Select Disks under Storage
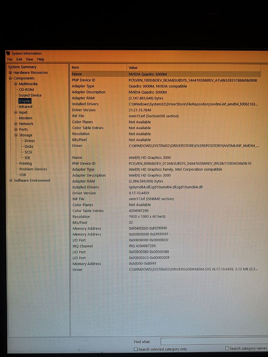 pyautogui.click(x=29, y=147)
